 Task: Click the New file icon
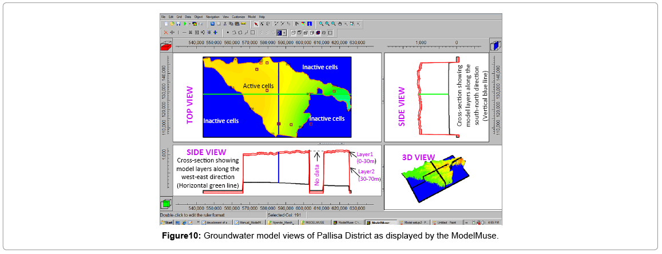click(x=166, y=24)
